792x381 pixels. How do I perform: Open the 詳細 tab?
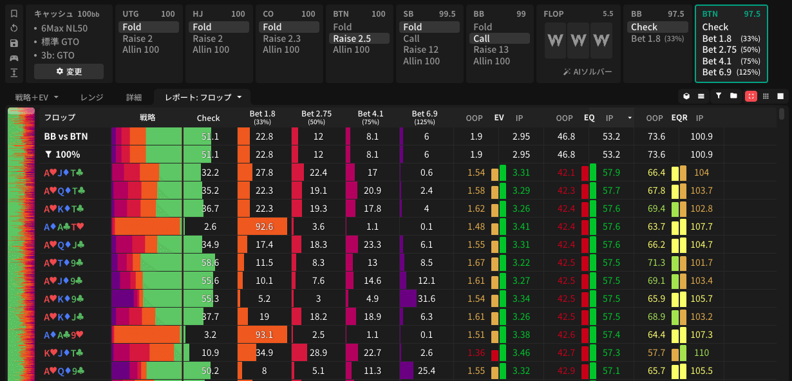click(x=133, y=97)
